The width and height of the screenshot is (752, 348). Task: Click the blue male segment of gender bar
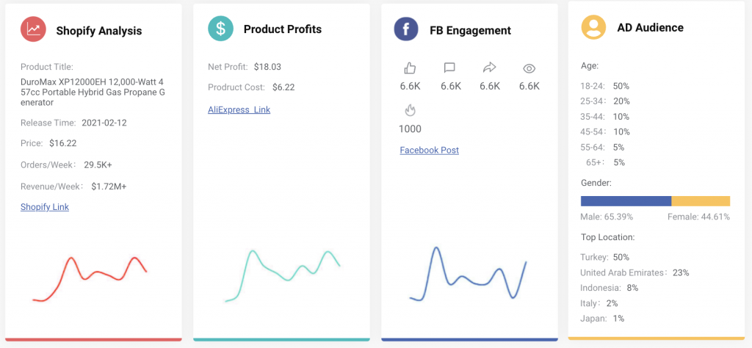click(626, 201)
